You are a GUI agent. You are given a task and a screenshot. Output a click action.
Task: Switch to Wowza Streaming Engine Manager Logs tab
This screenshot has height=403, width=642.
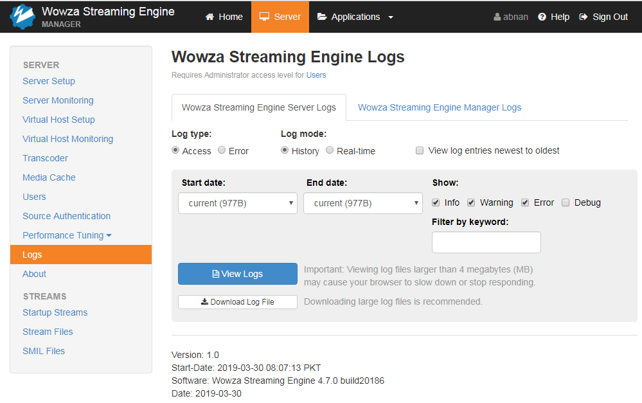(x=440, y=107)
